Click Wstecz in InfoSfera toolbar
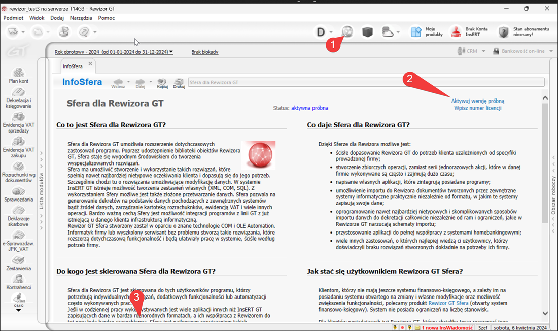 (x=118, y=83)
